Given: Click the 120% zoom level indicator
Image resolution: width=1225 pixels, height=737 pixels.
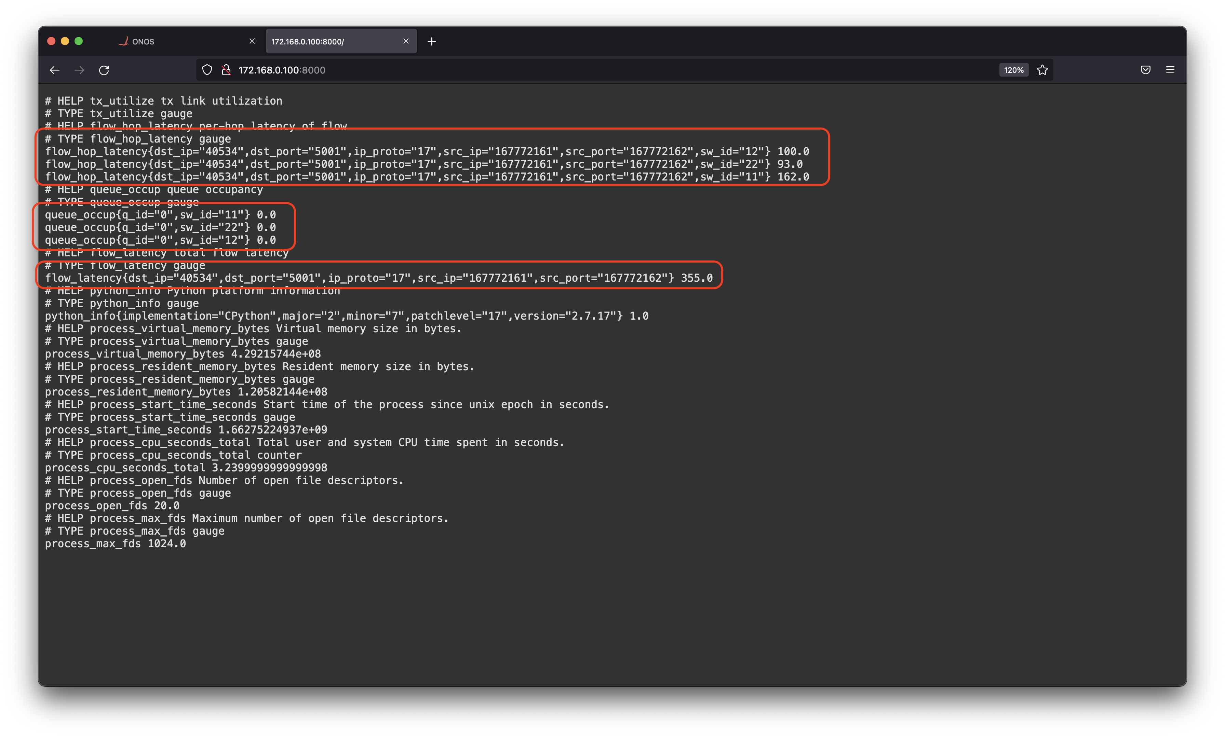Looking at the screenshot, I should pyautogui.click(x=1013, y=70).
